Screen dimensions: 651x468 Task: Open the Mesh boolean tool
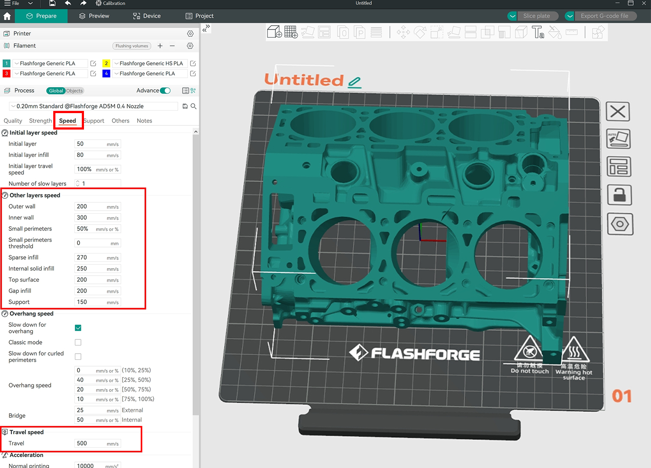tap(487, 32)
